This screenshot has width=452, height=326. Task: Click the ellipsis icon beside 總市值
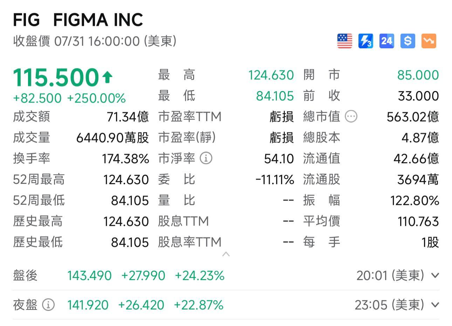351,117
